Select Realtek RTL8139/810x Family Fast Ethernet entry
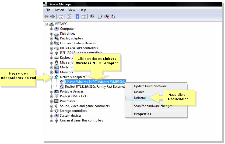The height and width of the screenshot is (144, 225). click(95, 87)
